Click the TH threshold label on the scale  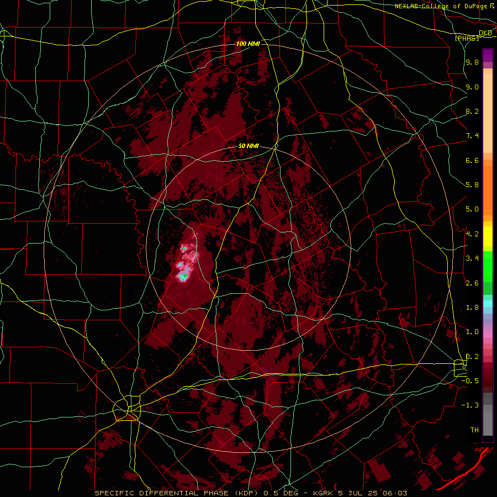tap(474, 430)
